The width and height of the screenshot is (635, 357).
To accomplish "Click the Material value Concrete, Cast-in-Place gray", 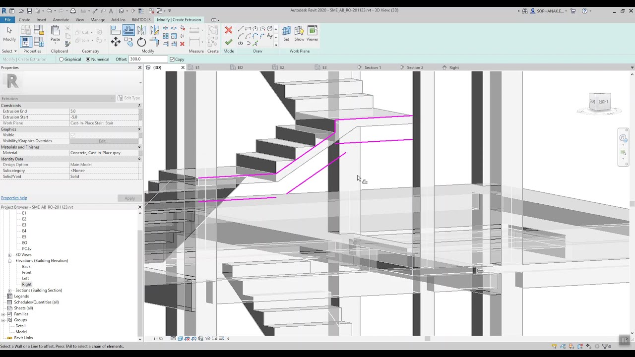I will point(104,153).
